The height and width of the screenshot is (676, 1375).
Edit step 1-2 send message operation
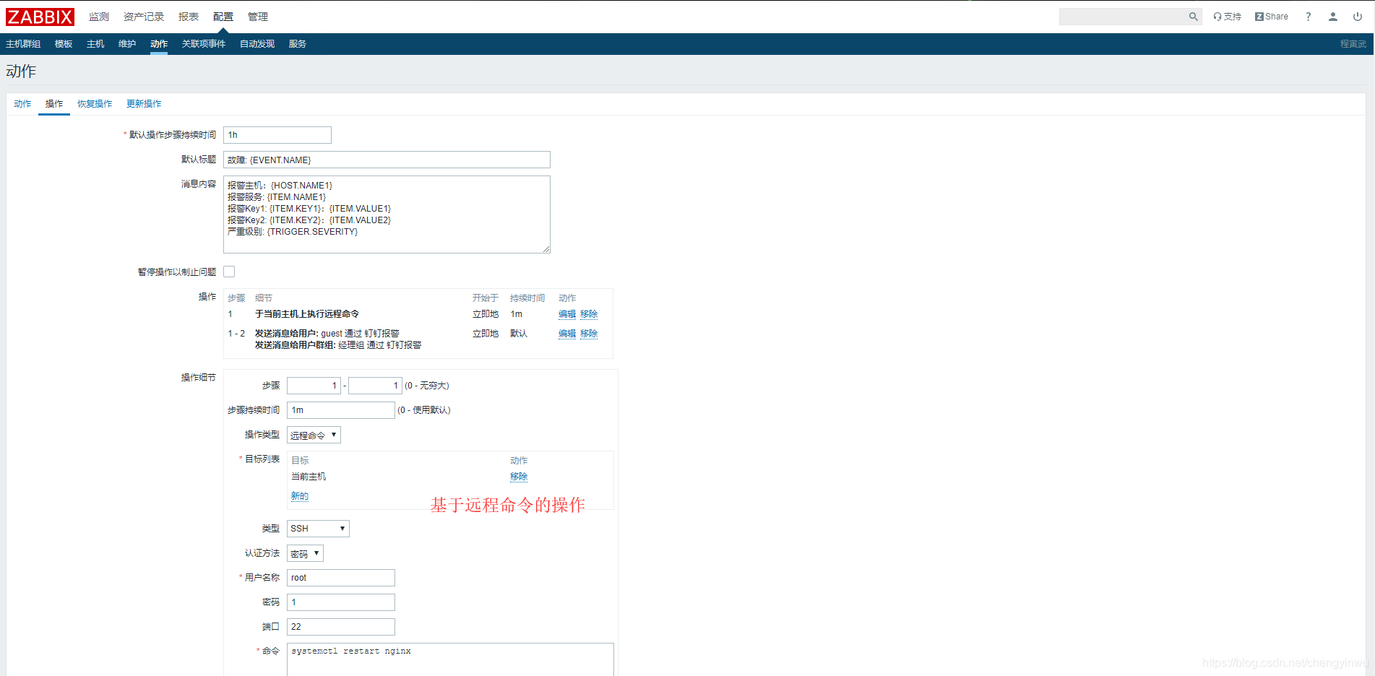[567, 334]
